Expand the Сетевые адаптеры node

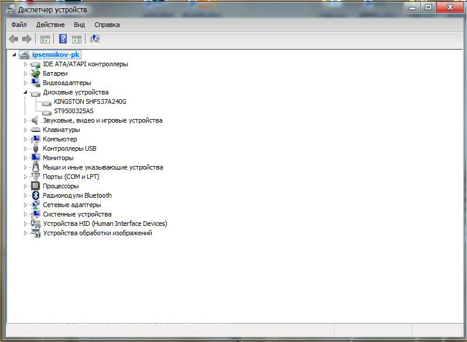coord(25,205)
